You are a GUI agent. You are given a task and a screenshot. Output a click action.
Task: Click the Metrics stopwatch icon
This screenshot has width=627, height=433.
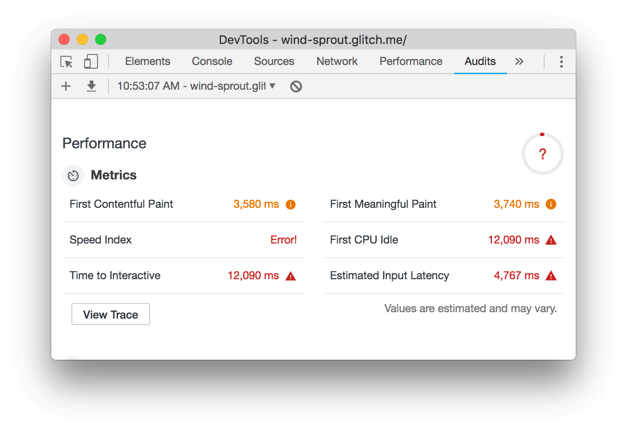tap(73, 176)
